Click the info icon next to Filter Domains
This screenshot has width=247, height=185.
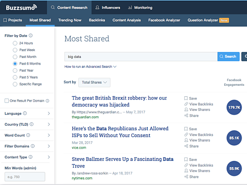point(33,146)
